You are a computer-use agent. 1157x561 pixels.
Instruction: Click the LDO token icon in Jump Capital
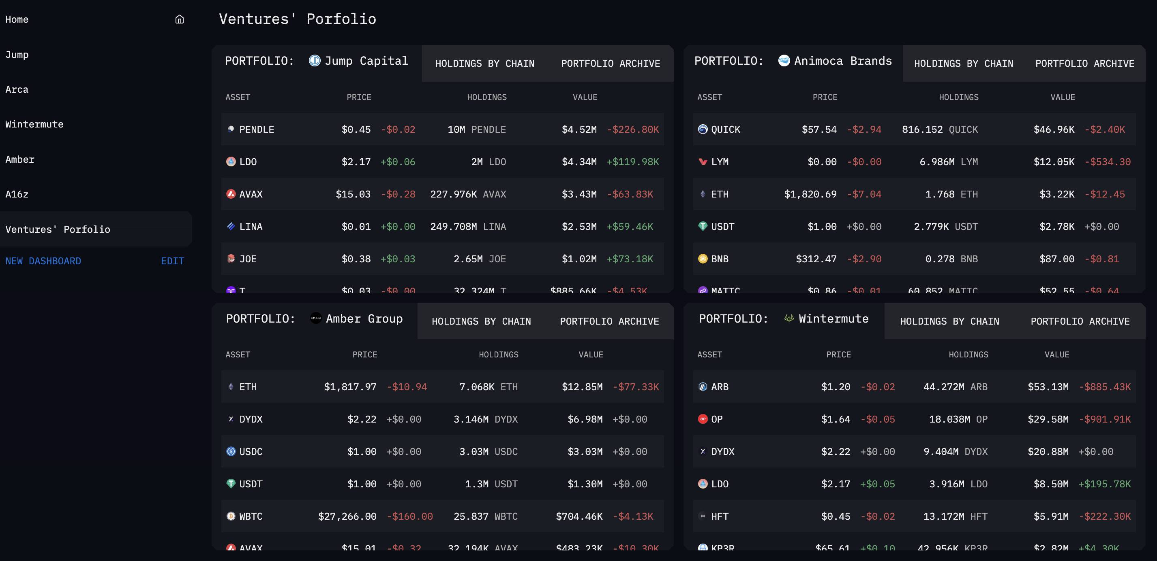[x=231, y=161]
